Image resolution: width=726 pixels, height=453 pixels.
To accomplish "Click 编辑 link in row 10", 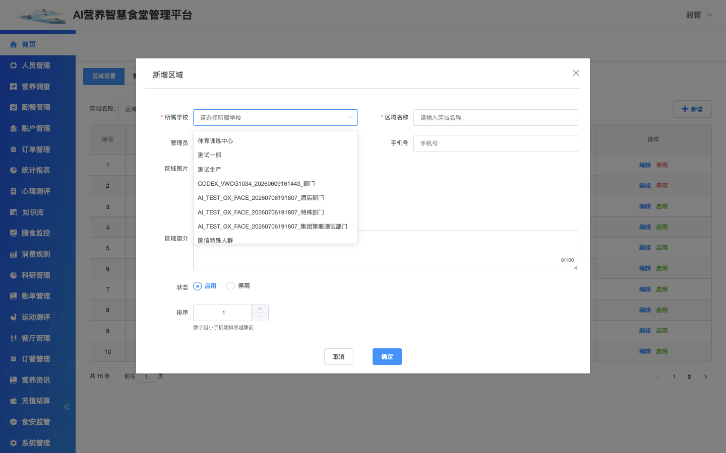I will click(645, 351).
